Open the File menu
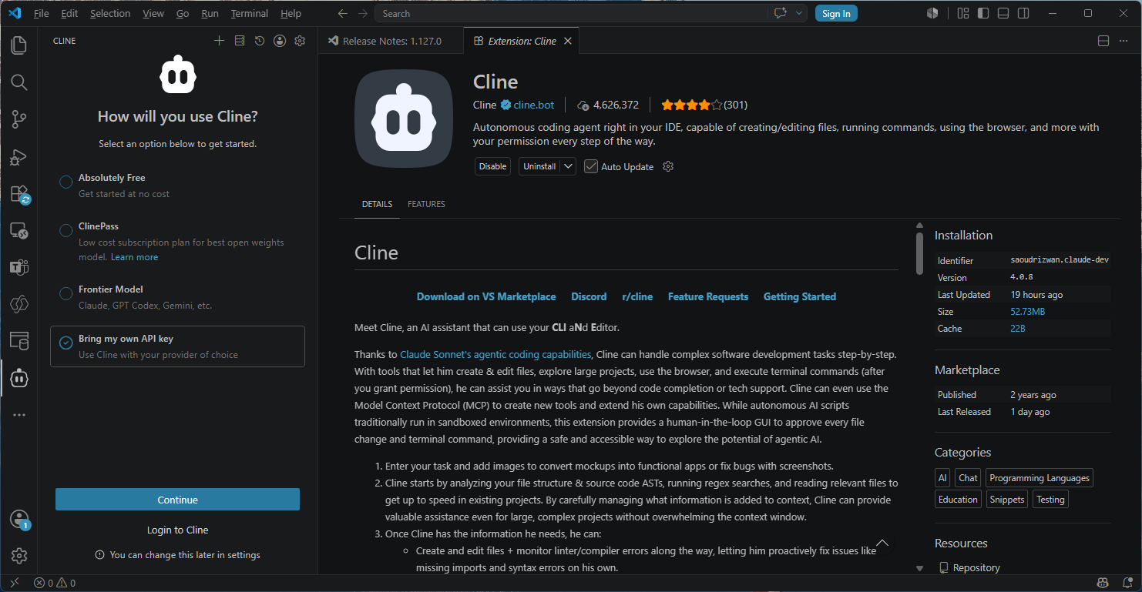The image size is (1142, 592). point(42,13)
